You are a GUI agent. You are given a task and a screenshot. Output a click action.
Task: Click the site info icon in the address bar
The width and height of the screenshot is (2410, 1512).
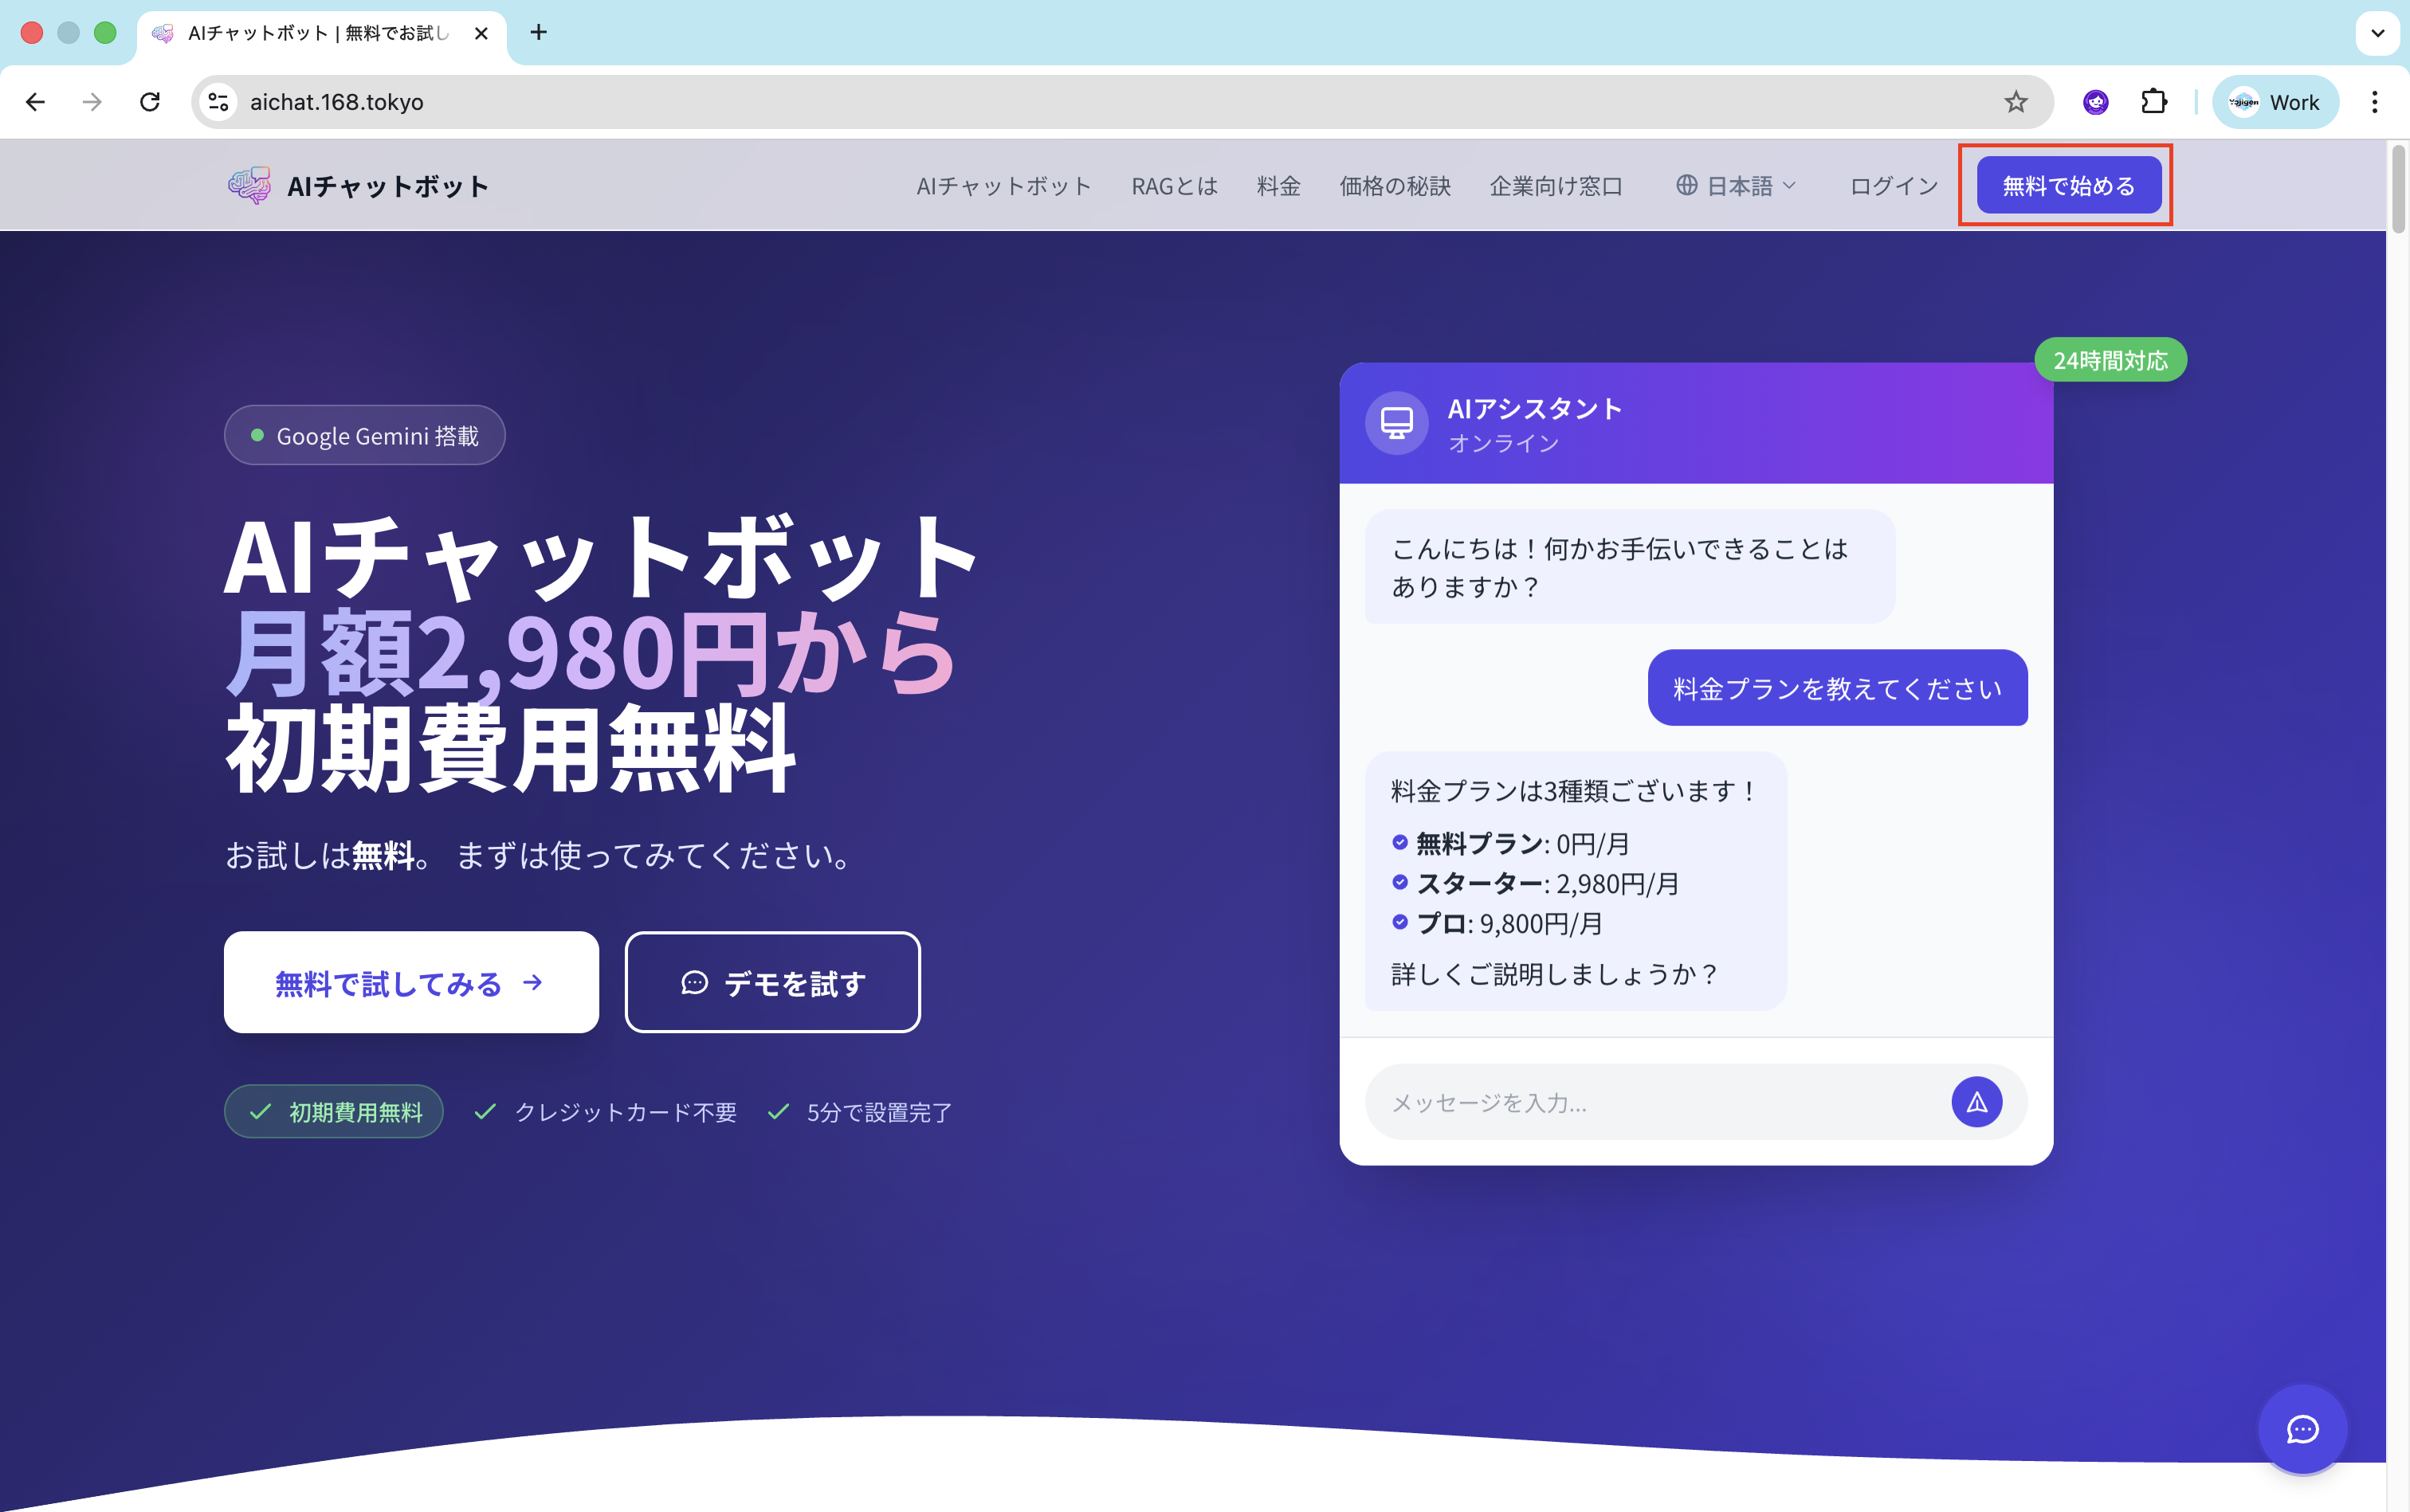click(218, 102)
